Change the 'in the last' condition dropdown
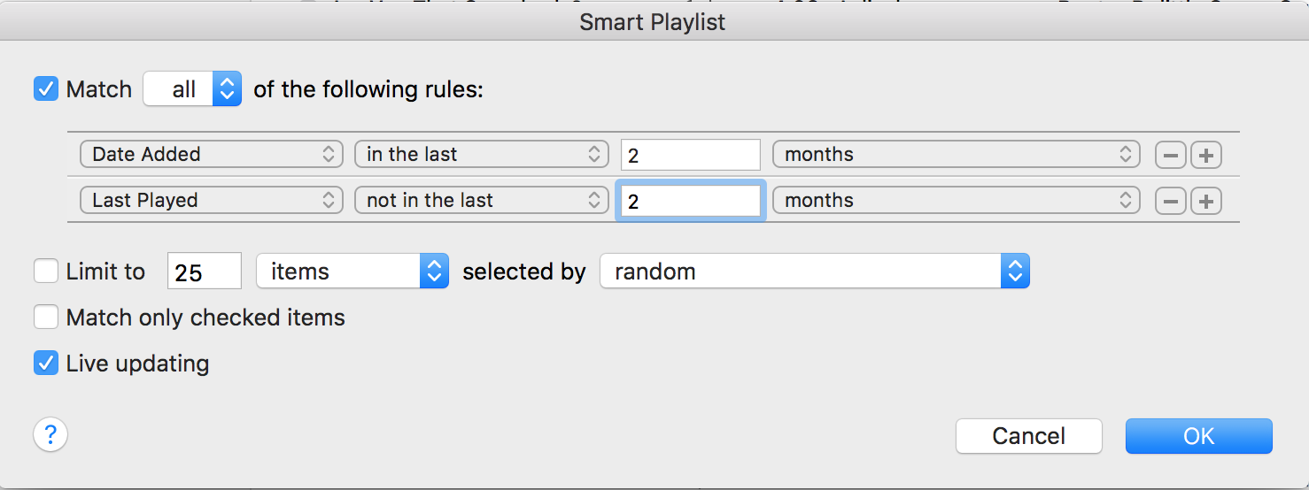This screenshot has width=1309, height=490. tap(482, 155)
